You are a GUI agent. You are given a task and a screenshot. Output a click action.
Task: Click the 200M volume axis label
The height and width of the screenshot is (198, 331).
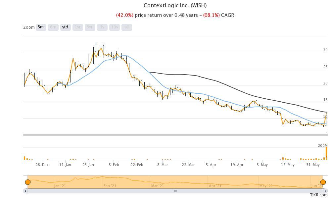pyautogui.click(x=323, y=146)
